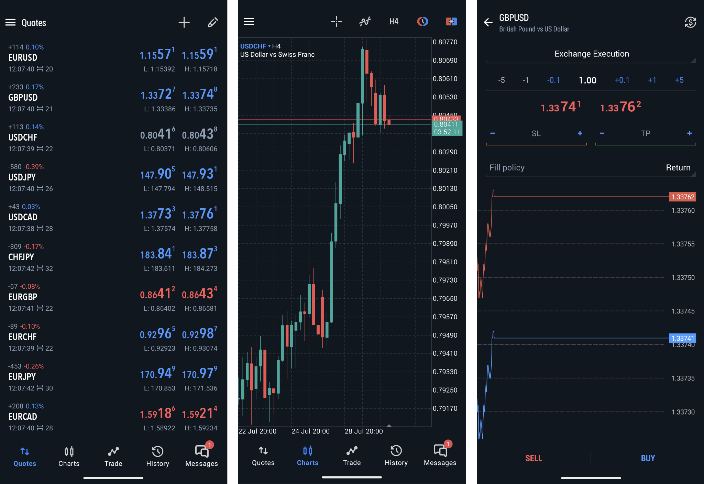The width and height of the screenshot is (704, 484).
Task: Add a new symbol with plus icon
Action: 184,22
